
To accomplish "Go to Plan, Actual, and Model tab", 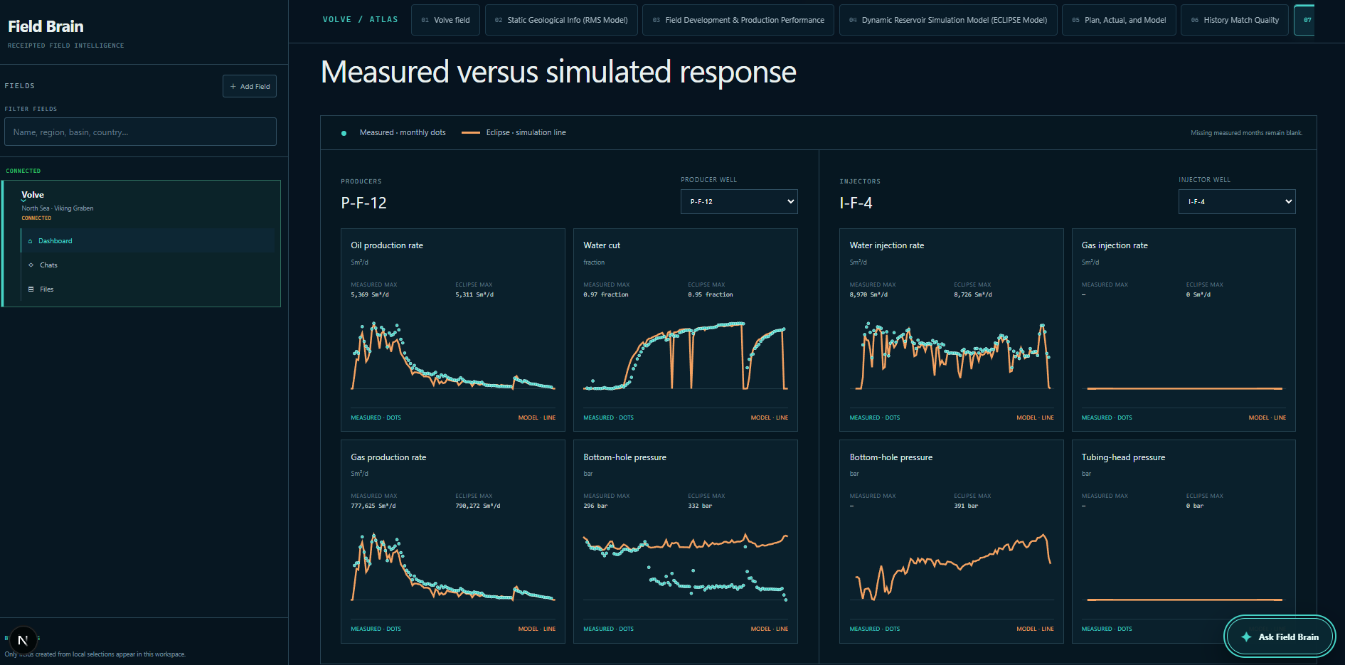I will point(1119,20).
